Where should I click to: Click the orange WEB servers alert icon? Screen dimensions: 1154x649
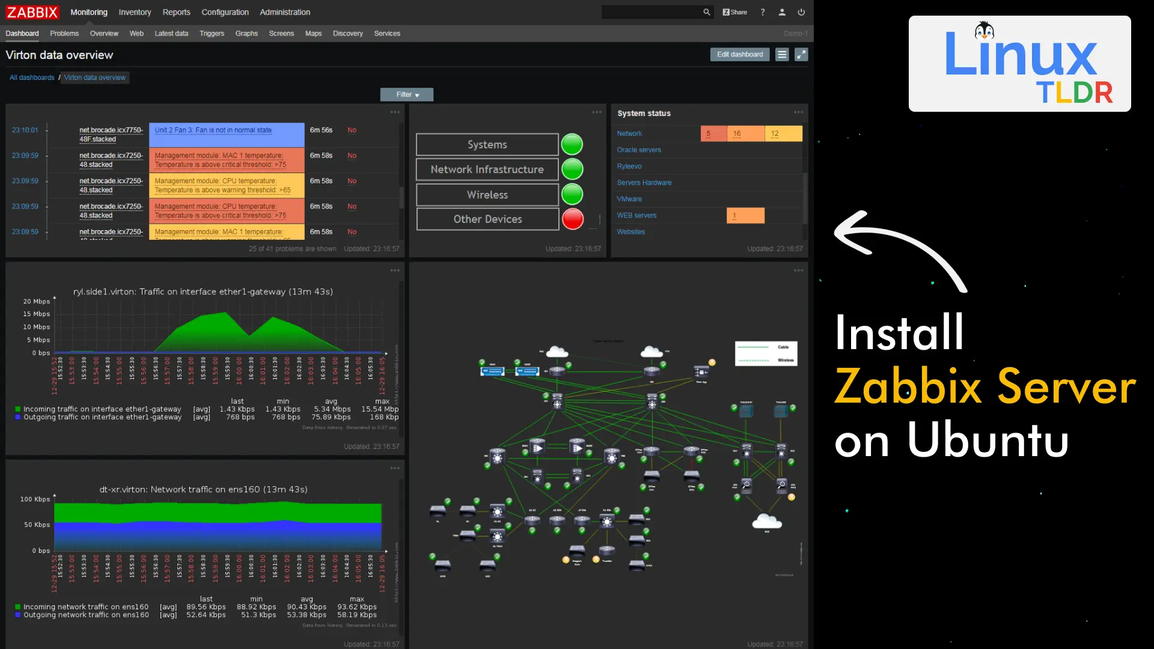pyautogui.click(x=745, y=216)
